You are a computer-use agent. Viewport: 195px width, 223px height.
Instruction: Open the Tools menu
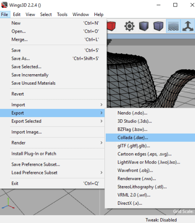click(62, 14)
